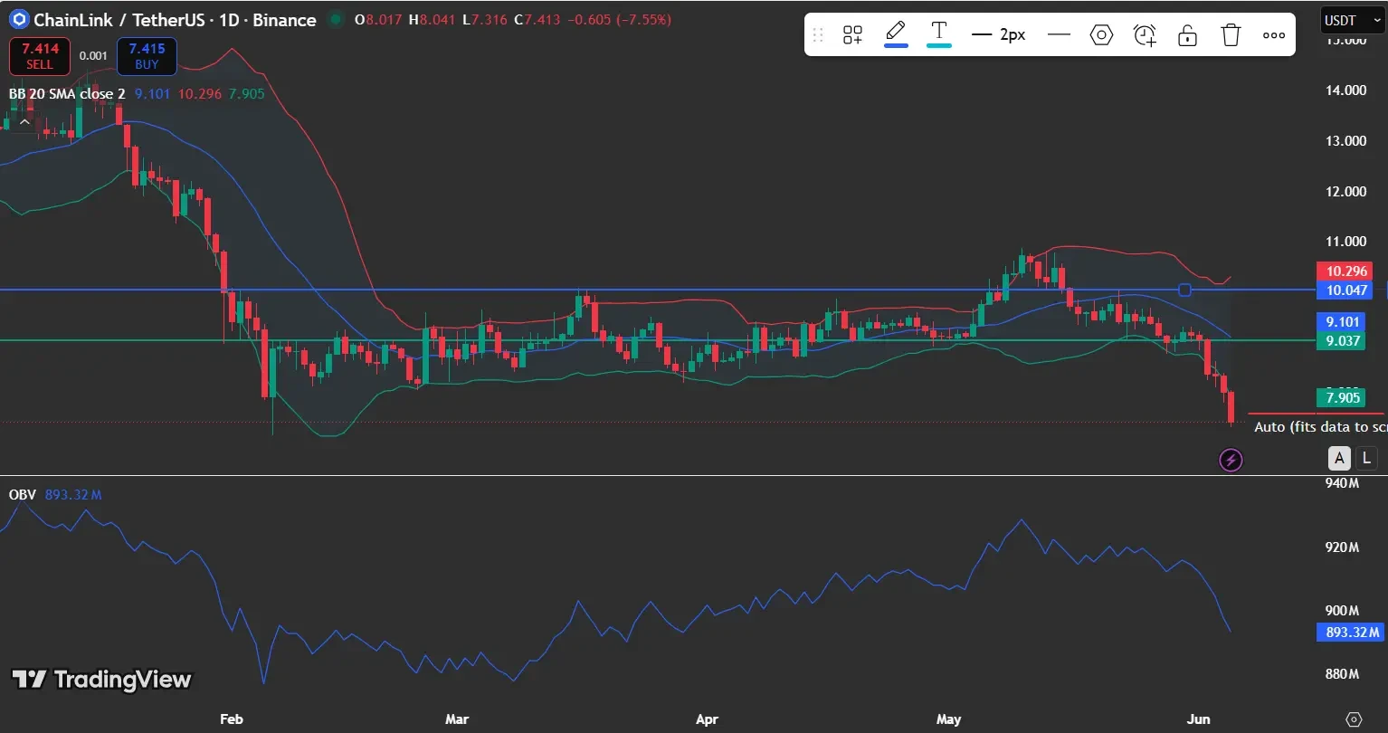1388x733 pixels.
Task: Click the May date axis label
Action: [x=948, y=719]
